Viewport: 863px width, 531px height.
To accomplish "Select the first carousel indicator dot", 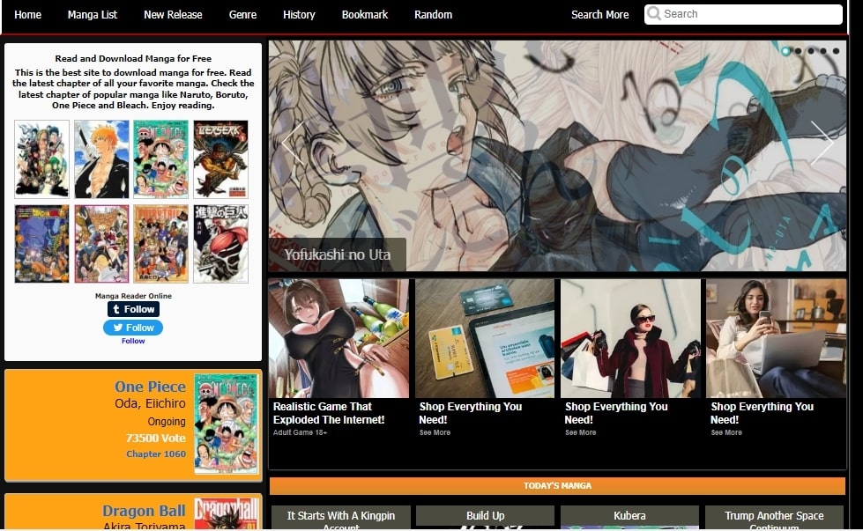I will click(786, 50).
